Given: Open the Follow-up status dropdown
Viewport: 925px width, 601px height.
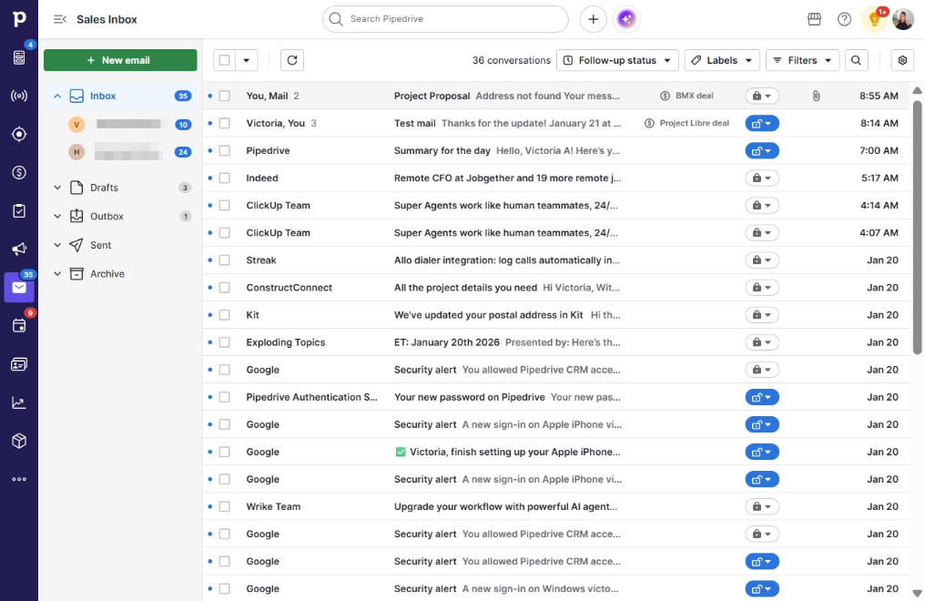Looking at the screenshot, I should tap(617, 60).
